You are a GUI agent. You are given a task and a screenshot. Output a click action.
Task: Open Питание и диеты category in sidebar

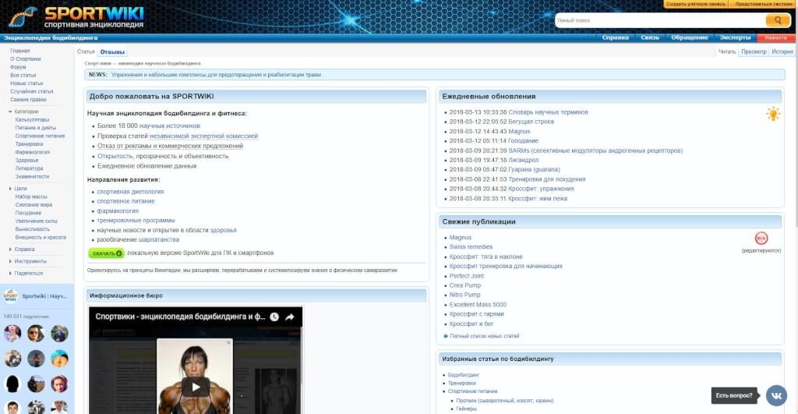pos(36,128)
